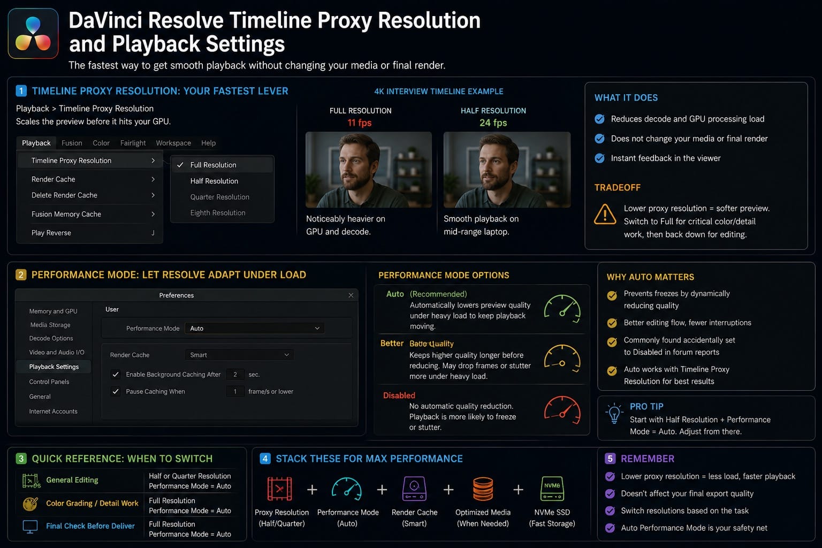Select Media Storage in Preferences sidebar
This screenshot has height=548, width=822.
(50, 325)
